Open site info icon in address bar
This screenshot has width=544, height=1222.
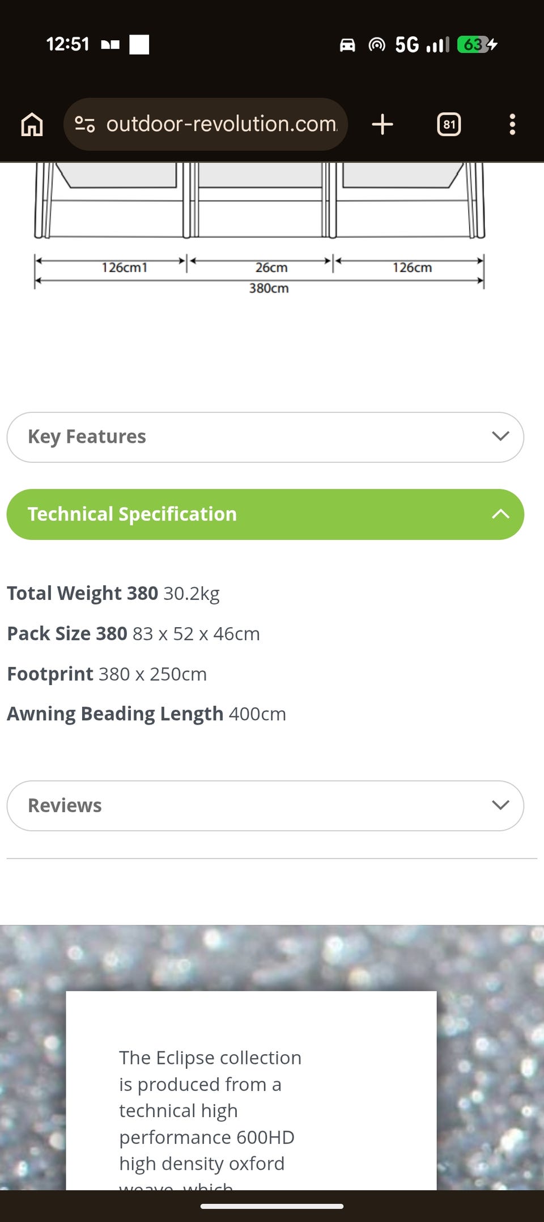point(85,124)
